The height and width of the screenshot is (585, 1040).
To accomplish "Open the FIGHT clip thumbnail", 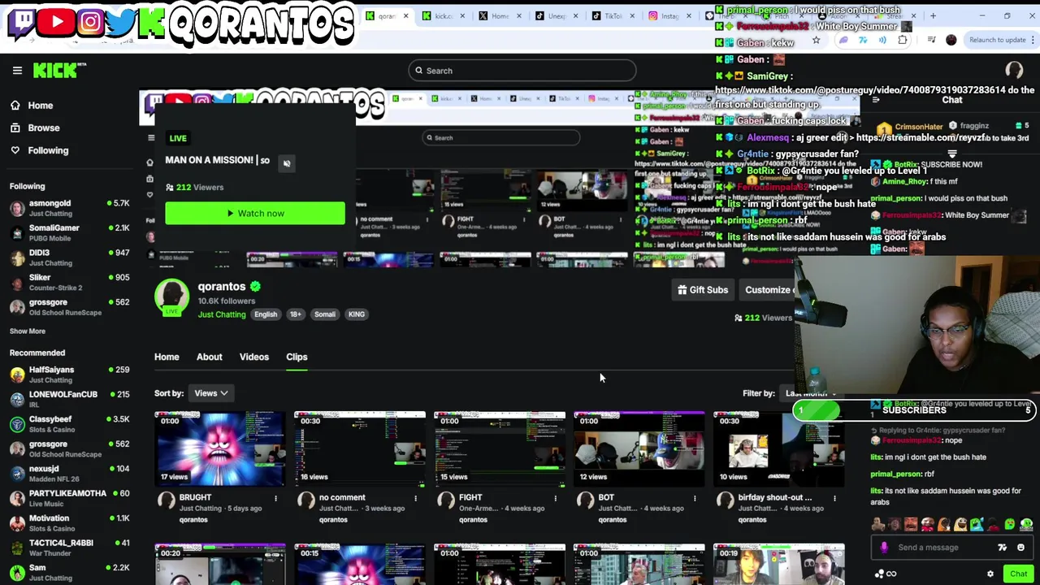I will (500, 449).
